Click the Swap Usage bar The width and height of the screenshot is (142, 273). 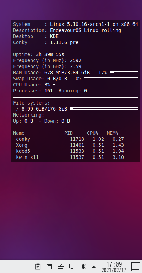click(x=111, y=78)
